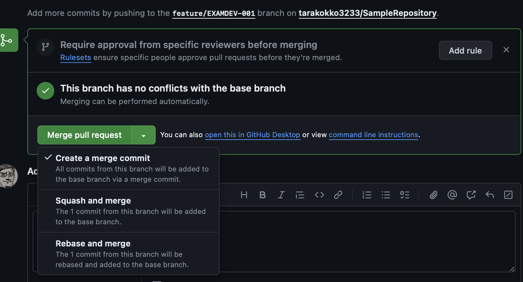Open the Rulesets link
The image size is (523, 282).
pos(75,58)
